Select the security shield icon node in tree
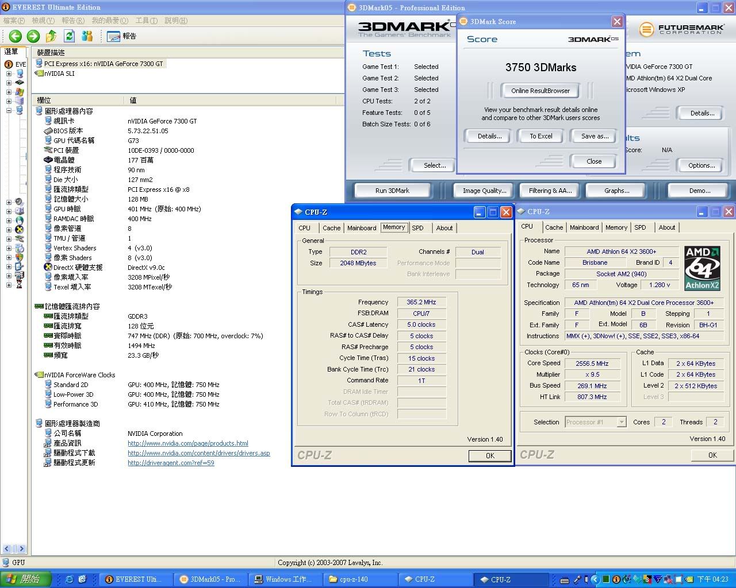The height and width of the screenshot is (588, 736). pos(20,257)
